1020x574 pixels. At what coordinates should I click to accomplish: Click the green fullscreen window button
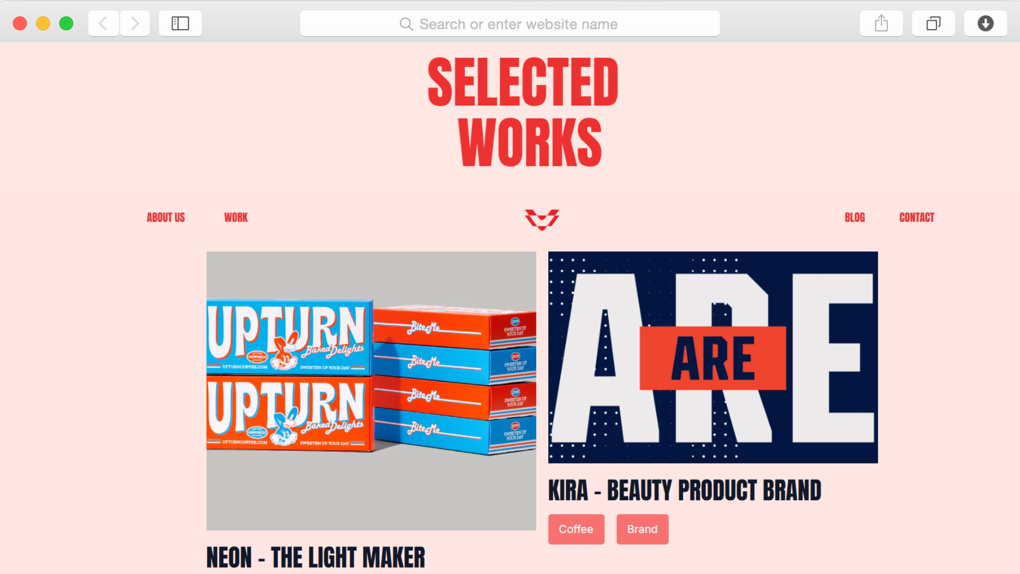[66, 23]
